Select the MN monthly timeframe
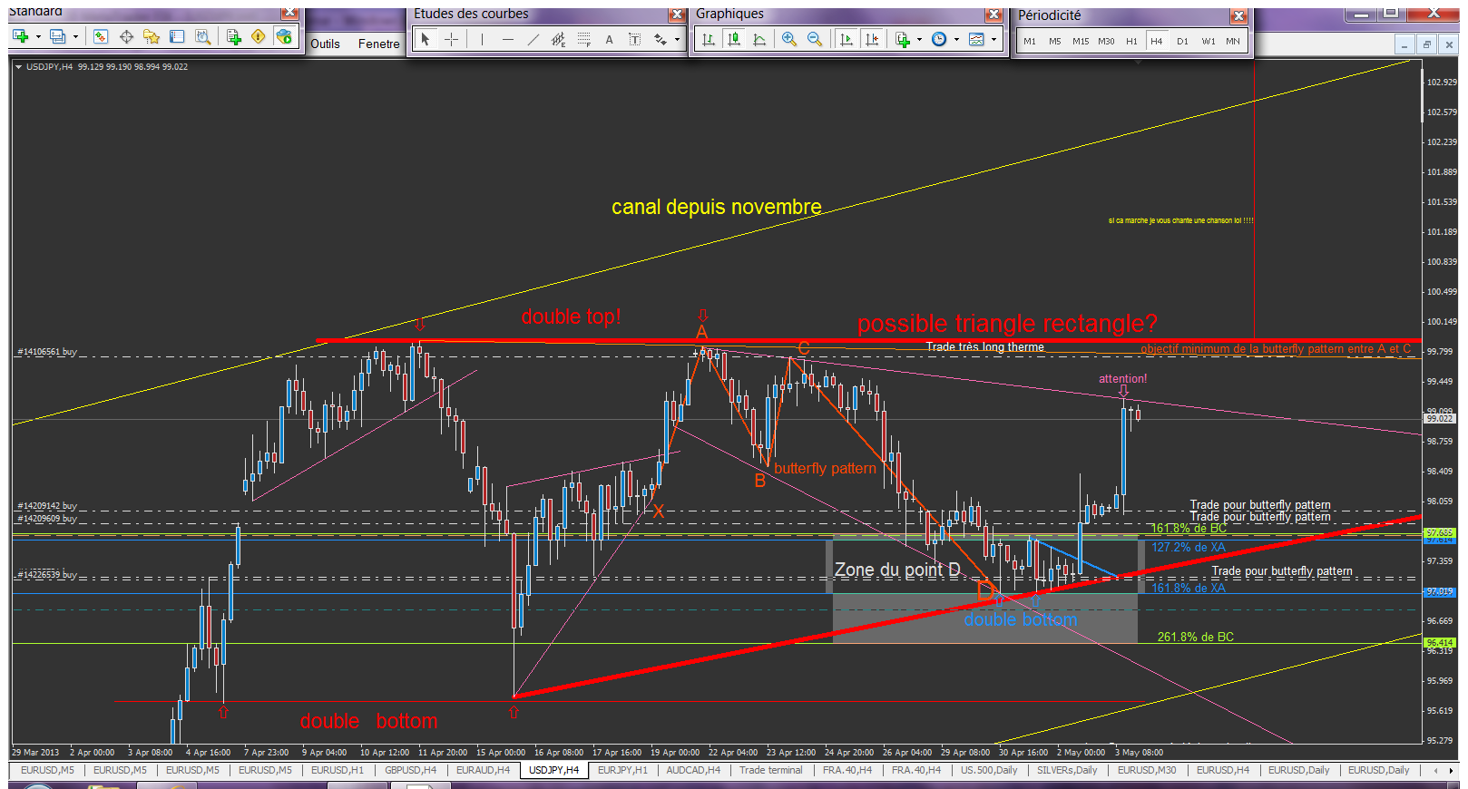Screen dimensions: 1468x789 click(1233, 41)
